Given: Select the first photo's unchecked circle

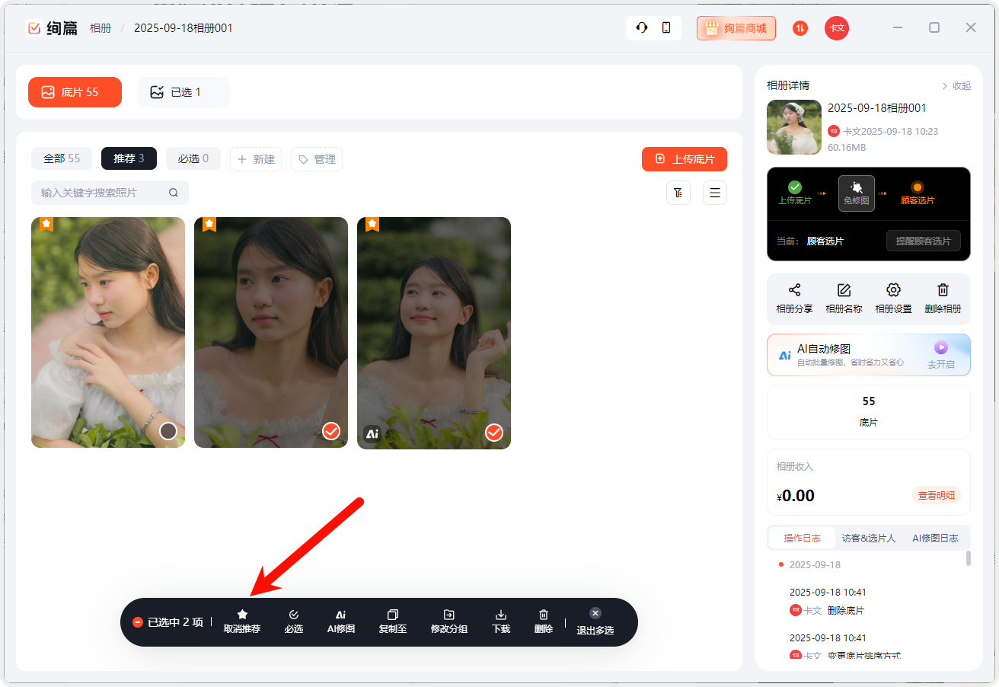Looking at the screenshot, I should point(168,432).
